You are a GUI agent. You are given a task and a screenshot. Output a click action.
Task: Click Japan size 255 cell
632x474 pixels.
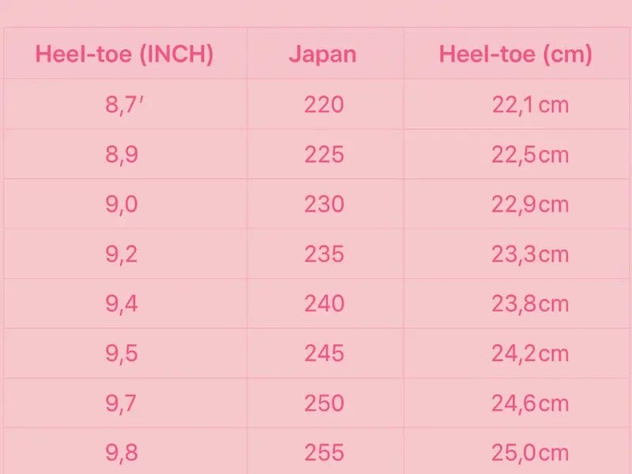[324, 453]
